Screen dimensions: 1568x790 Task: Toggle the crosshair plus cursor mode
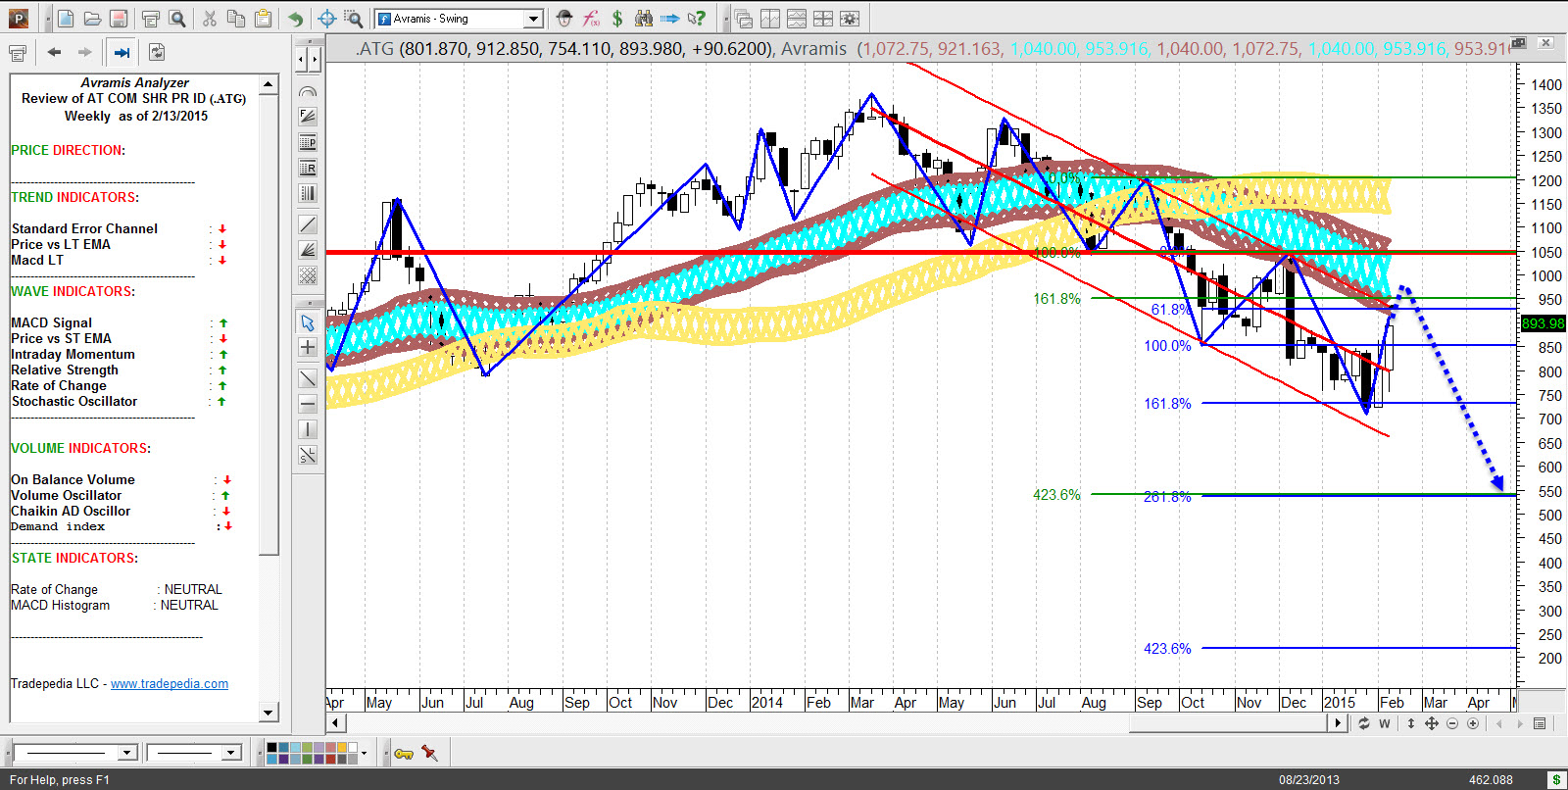click(x=308, y=348)
